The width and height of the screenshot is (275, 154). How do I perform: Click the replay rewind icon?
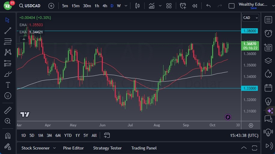pos(195,6)
